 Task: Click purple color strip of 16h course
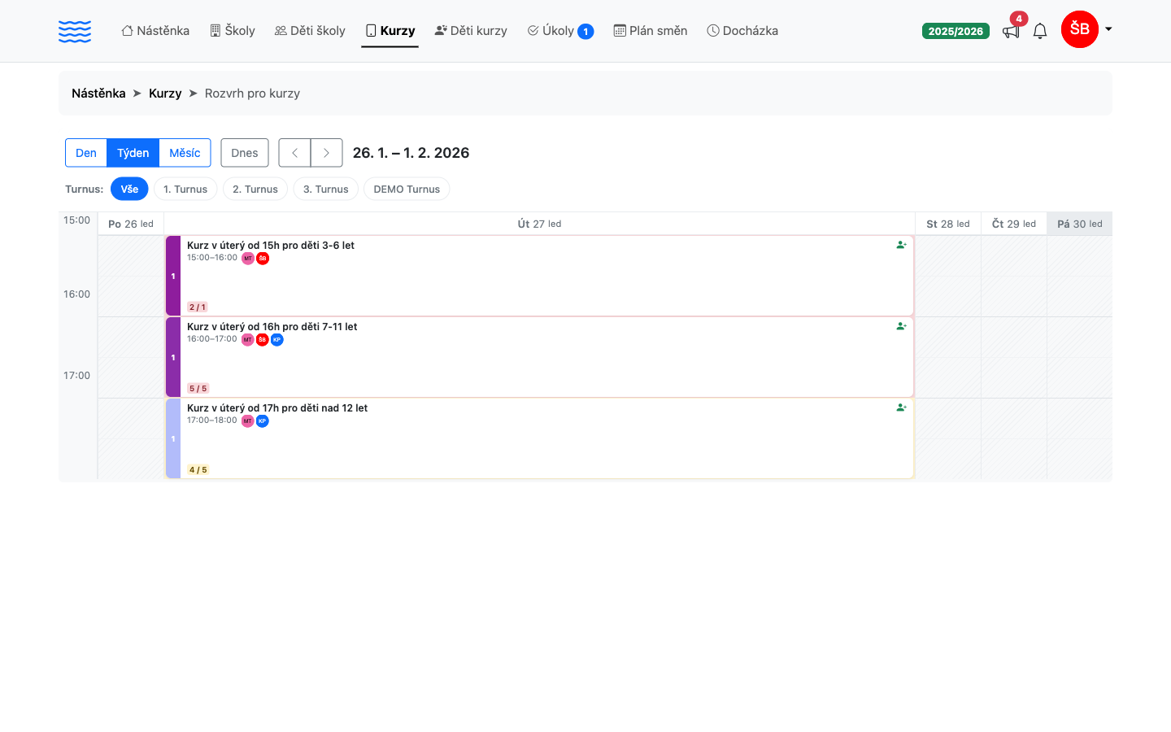tap(173, 357)
